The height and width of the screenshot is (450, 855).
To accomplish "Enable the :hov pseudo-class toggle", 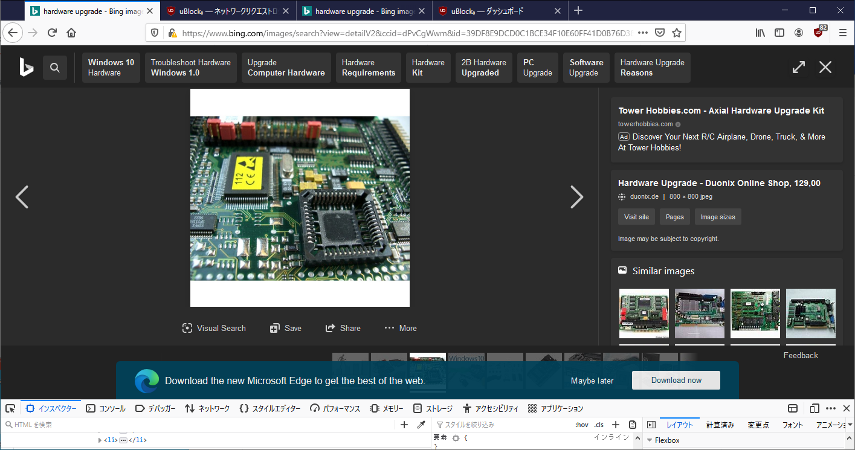I will pyautogui.click(x=581, y=425).
